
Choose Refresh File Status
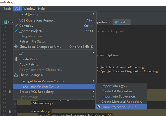point(55,41)
